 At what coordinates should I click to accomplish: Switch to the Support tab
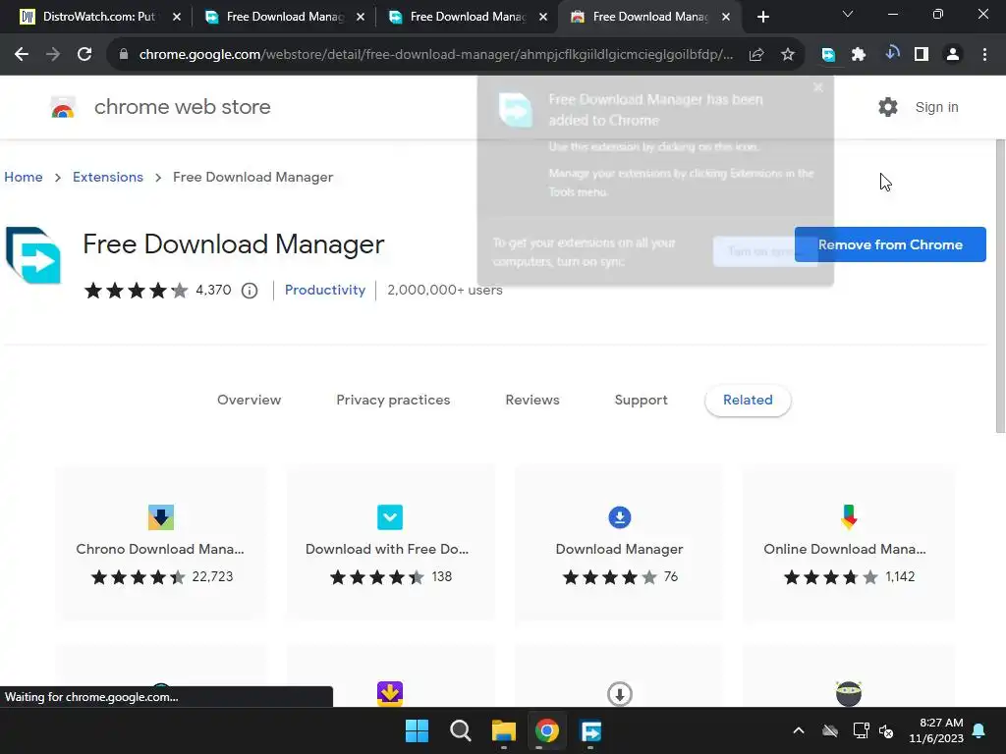tap(641, 400)
